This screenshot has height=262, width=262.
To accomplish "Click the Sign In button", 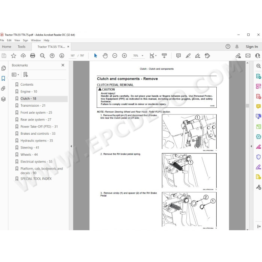I will tap(252, 47).
